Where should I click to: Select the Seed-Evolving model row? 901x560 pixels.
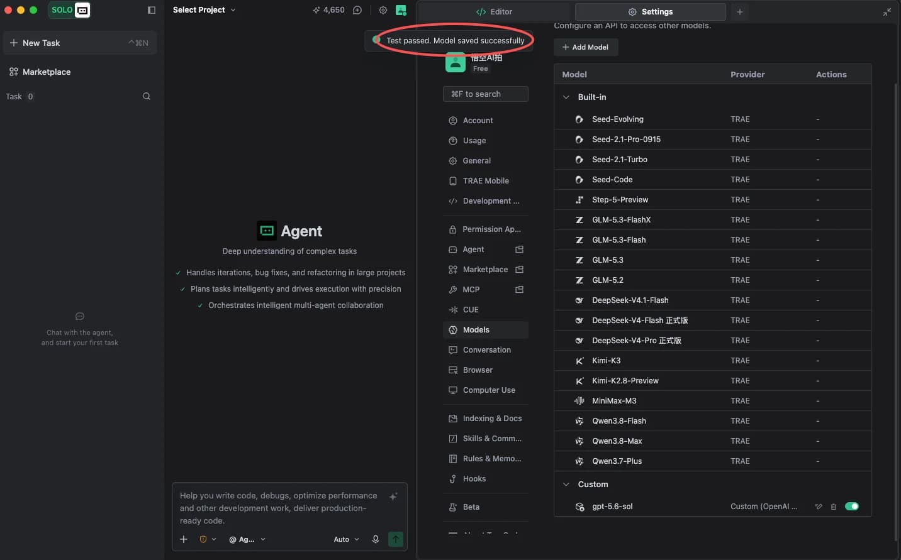click(x=713, y=119)
